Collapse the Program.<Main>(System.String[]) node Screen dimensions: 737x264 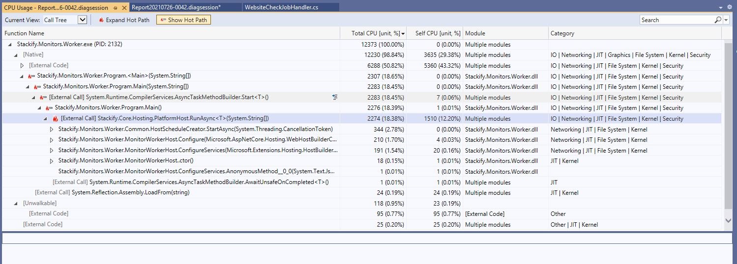tap(22, 77)
